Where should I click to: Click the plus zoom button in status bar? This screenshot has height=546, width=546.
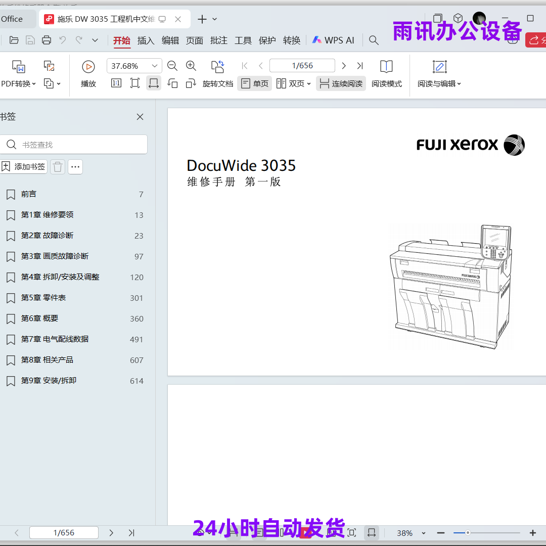(532, 533)
